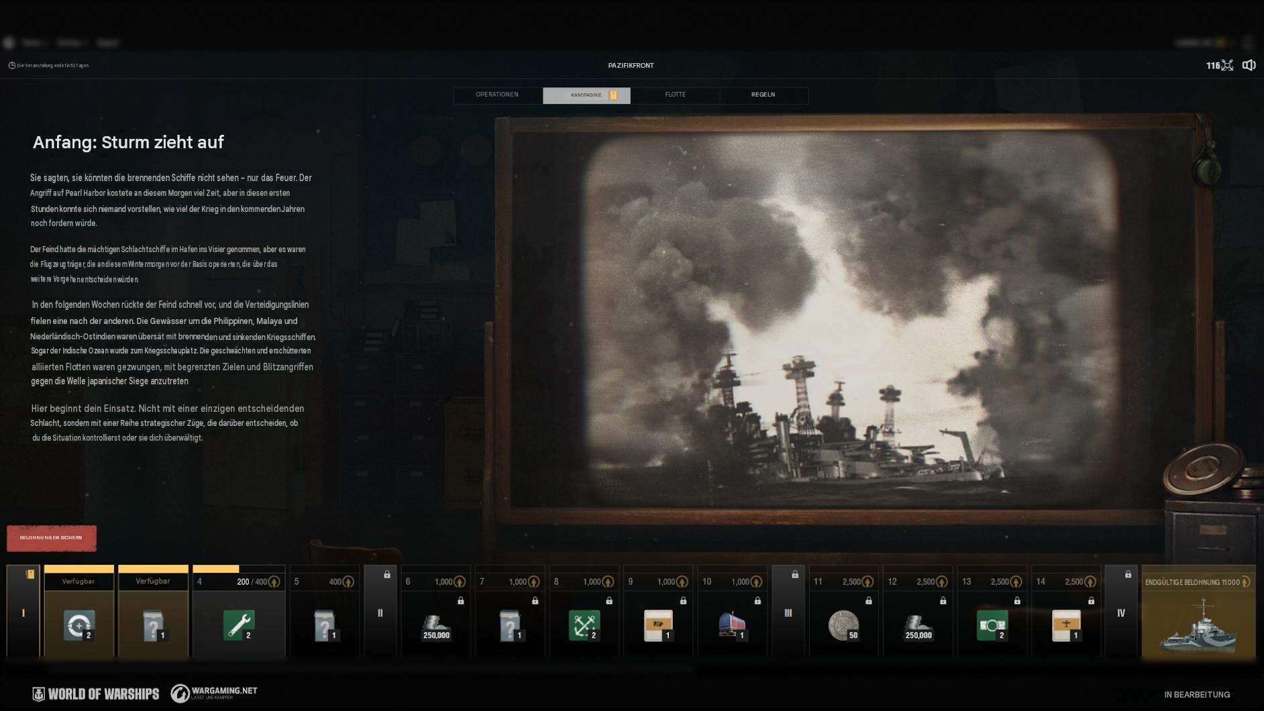Click the 50 coin reward in stage 11
Screen dimensions: 1264x711
tap(844, 625)
